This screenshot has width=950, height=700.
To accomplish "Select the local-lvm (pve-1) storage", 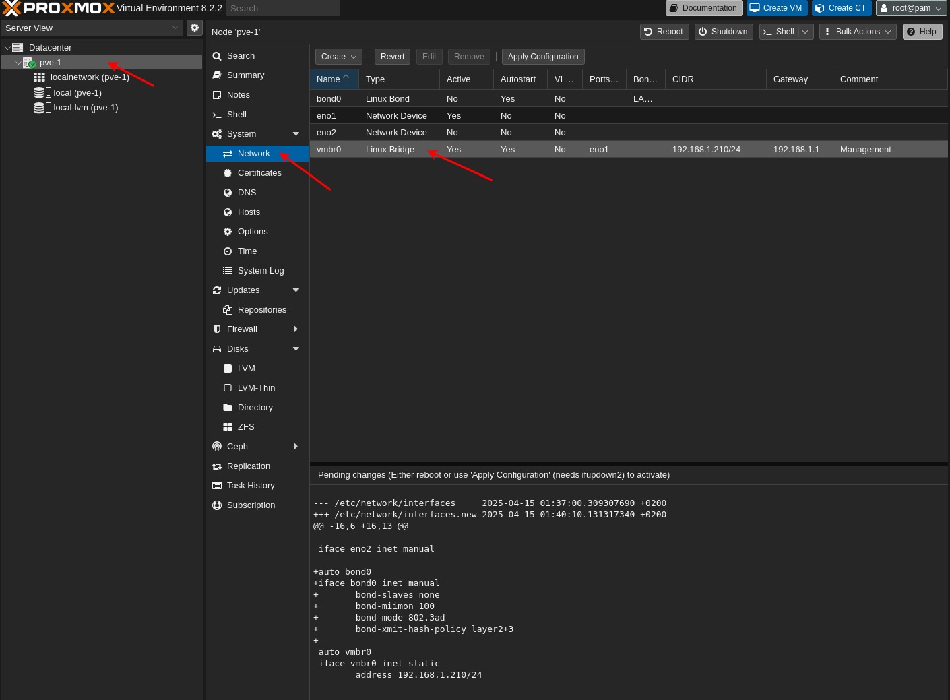I will [86, 108].
